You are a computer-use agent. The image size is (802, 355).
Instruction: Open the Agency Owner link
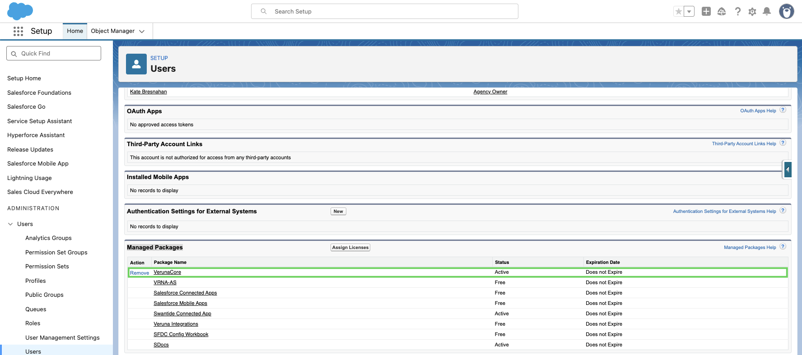490,92
